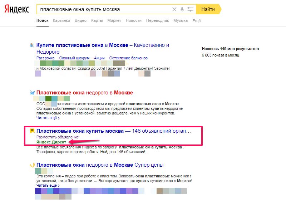Open the Новости tab
The image size is (286, 201).
coord(133,21)
